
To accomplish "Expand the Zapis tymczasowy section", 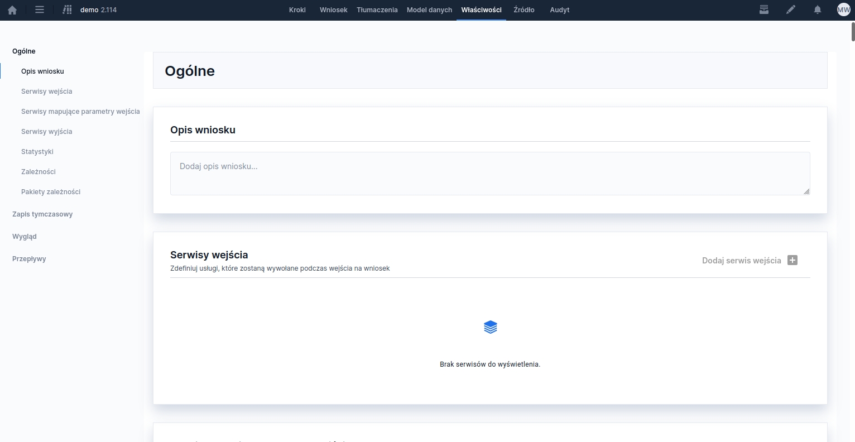I will 42,214.
